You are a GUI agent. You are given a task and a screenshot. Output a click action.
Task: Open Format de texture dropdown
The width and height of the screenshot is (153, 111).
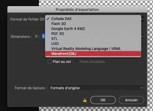coord(96,88)
